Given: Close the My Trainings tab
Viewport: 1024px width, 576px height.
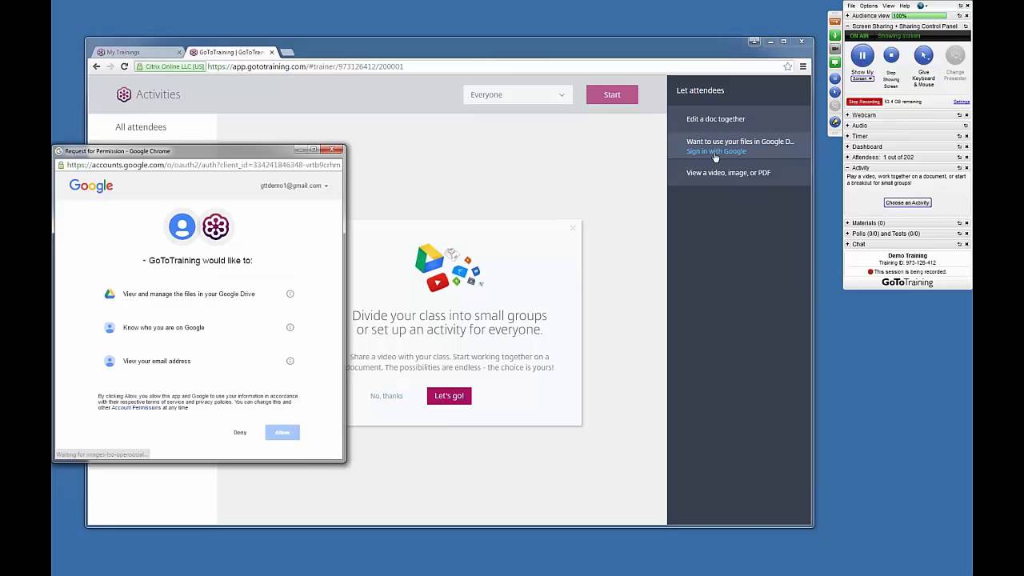Looking at the screenshot, I should pyautogui.click(x=178, y=52).
